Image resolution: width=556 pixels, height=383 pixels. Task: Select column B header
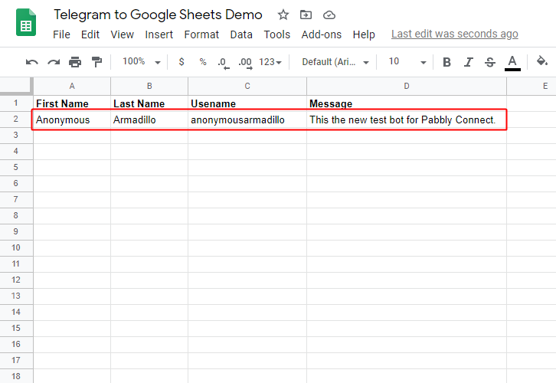coord(149,86)
